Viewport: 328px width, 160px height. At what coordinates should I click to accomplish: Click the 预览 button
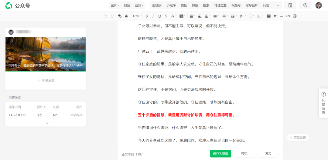244,154
